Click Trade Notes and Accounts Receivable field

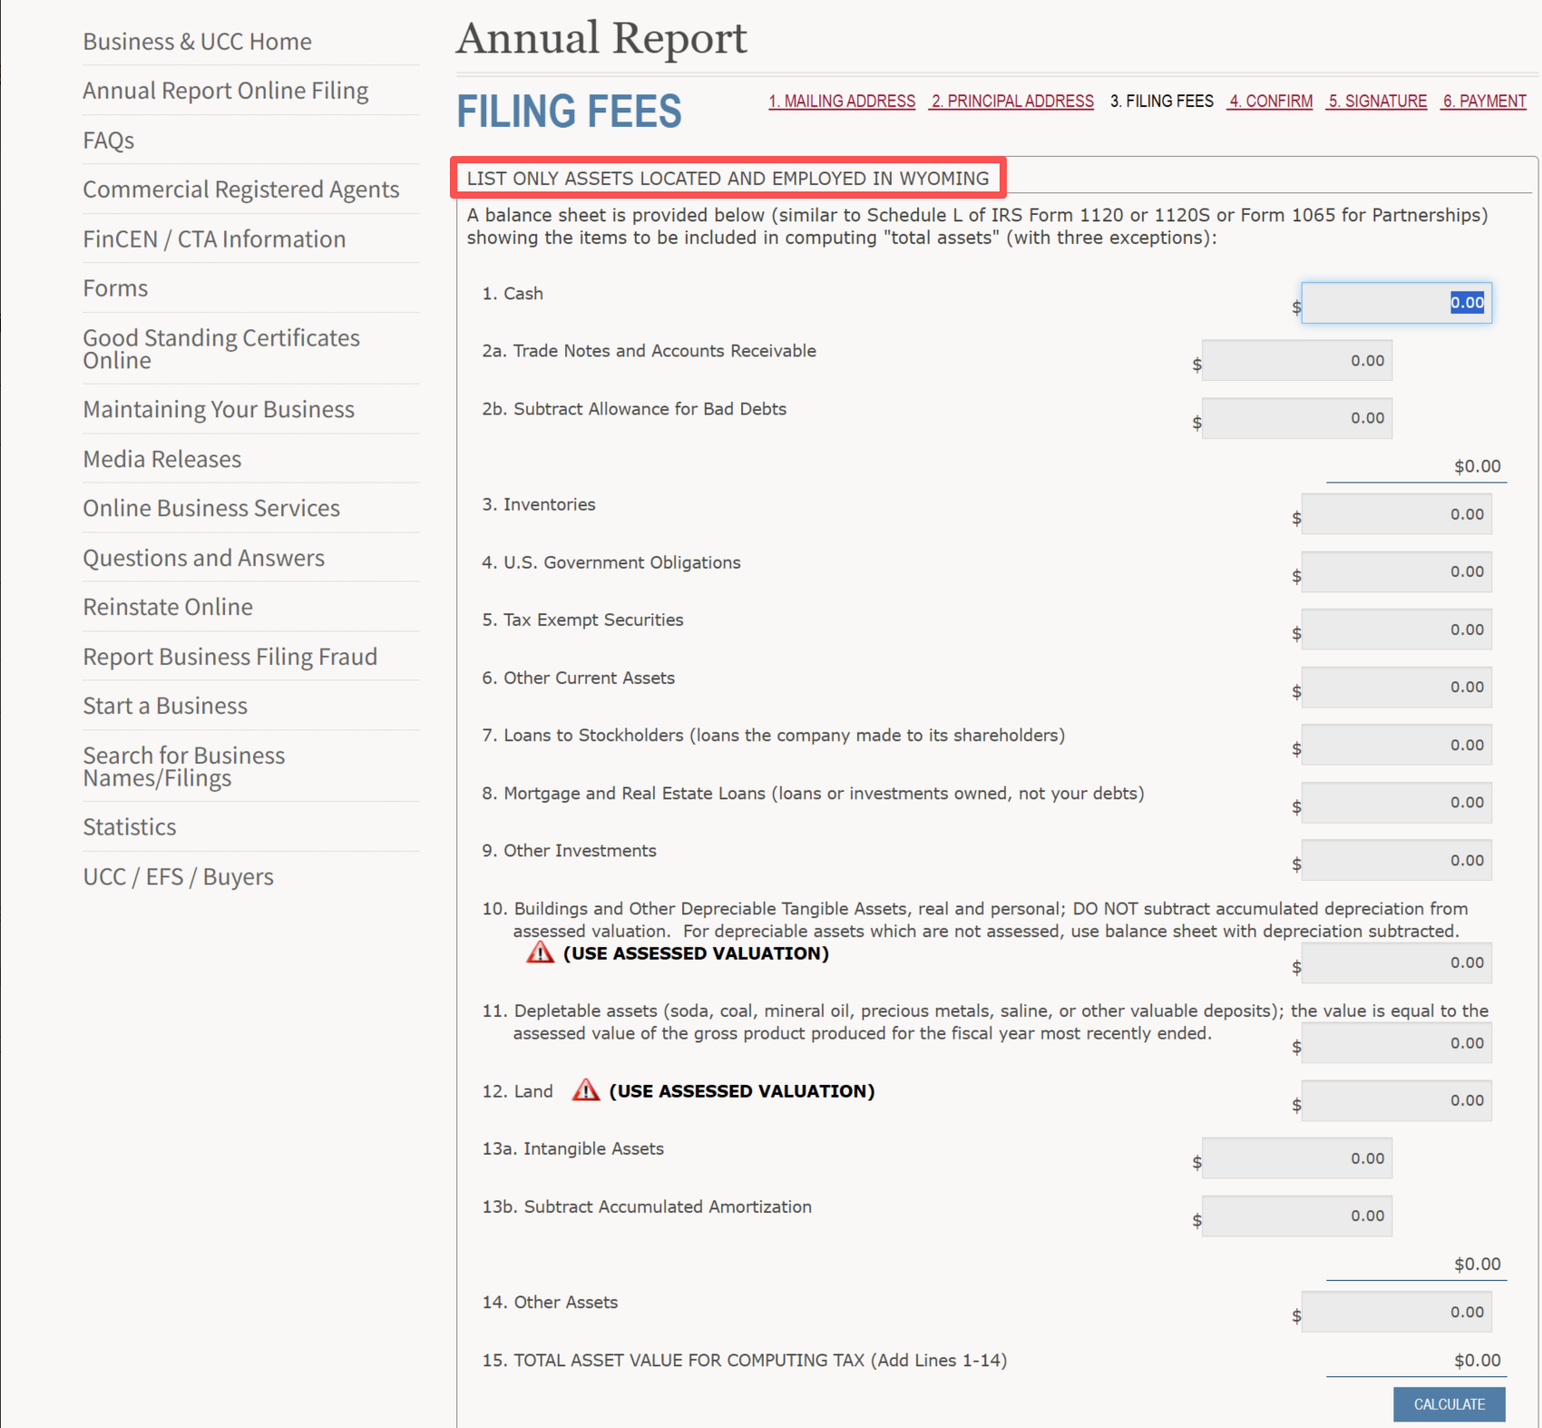coord(1297,360)
